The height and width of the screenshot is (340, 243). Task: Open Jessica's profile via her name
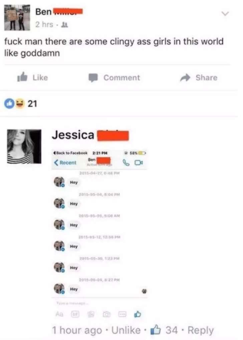click(x=73, y=135)
